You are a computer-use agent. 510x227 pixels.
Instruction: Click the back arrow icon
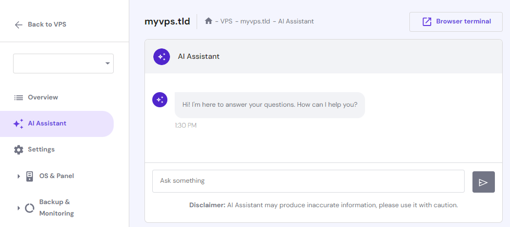(x=19, y=24)
